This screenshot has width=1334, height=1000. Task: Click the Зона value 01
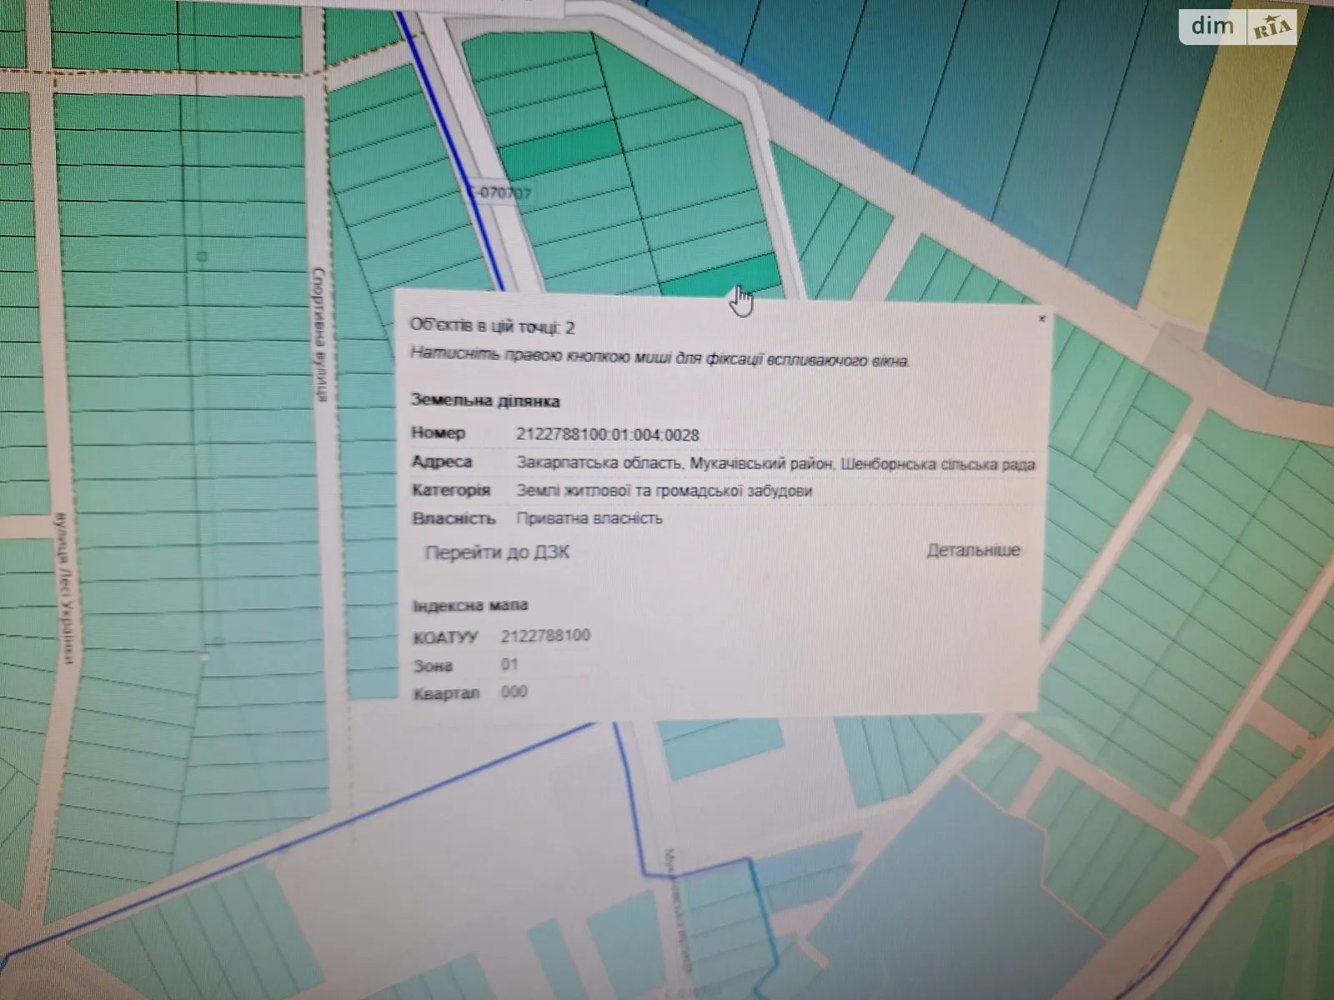tap(509, 664)
